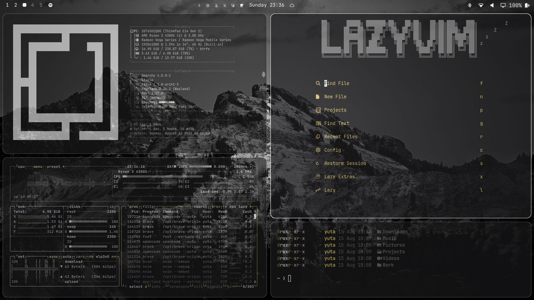Select Find Text in LazyVim dashboard

(337, 123)
